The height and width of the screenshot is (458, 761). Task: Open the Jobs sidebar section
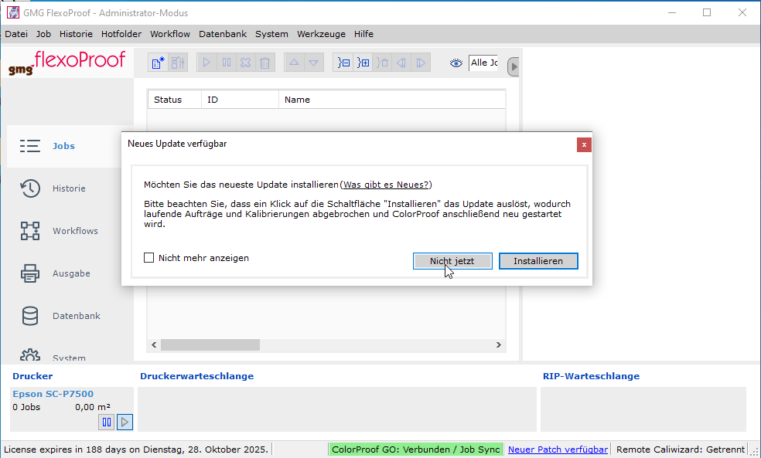point(64,146)
